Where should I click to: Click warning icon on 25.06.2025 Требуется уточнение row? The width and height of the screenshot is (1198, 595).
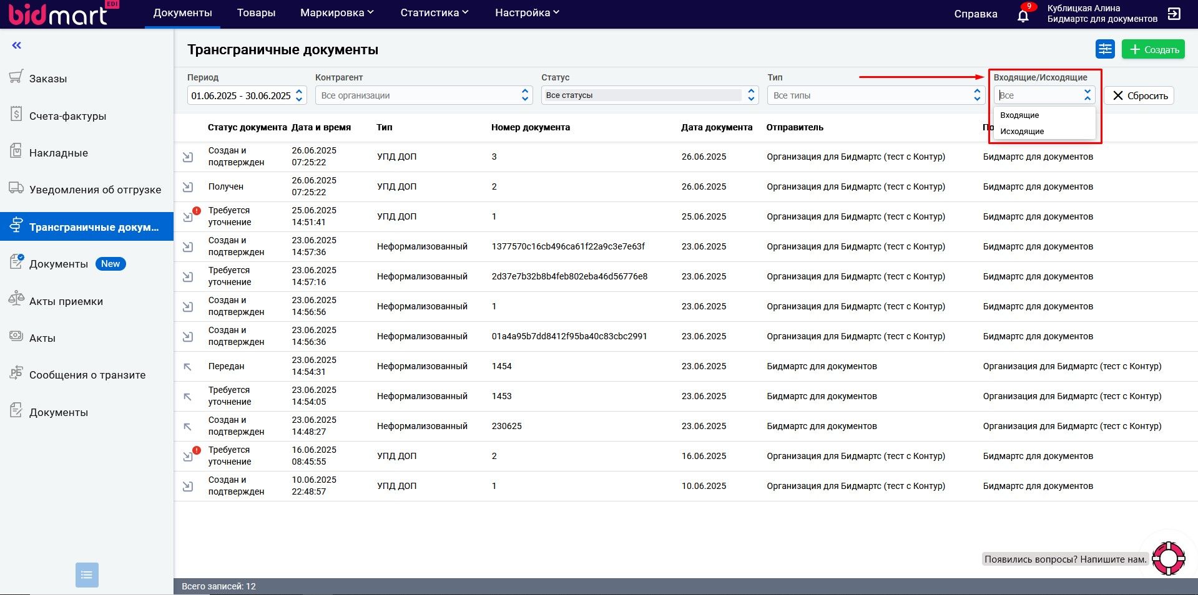pos(197,211)
